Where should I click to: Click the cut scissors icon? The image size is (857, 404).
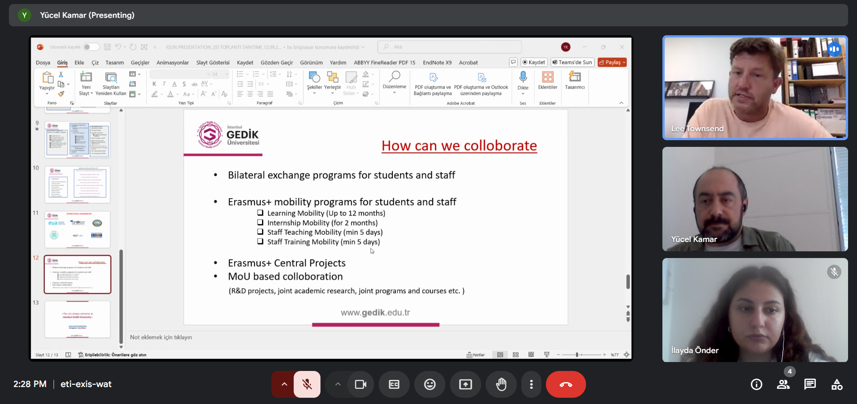tap(61, 75)
